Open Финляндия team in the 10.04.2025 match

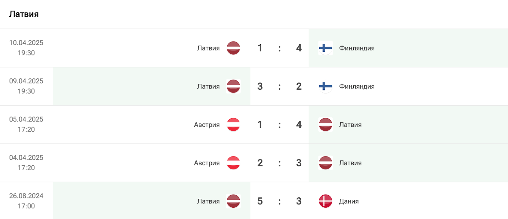pyautogui.click(x=357, y=48)
